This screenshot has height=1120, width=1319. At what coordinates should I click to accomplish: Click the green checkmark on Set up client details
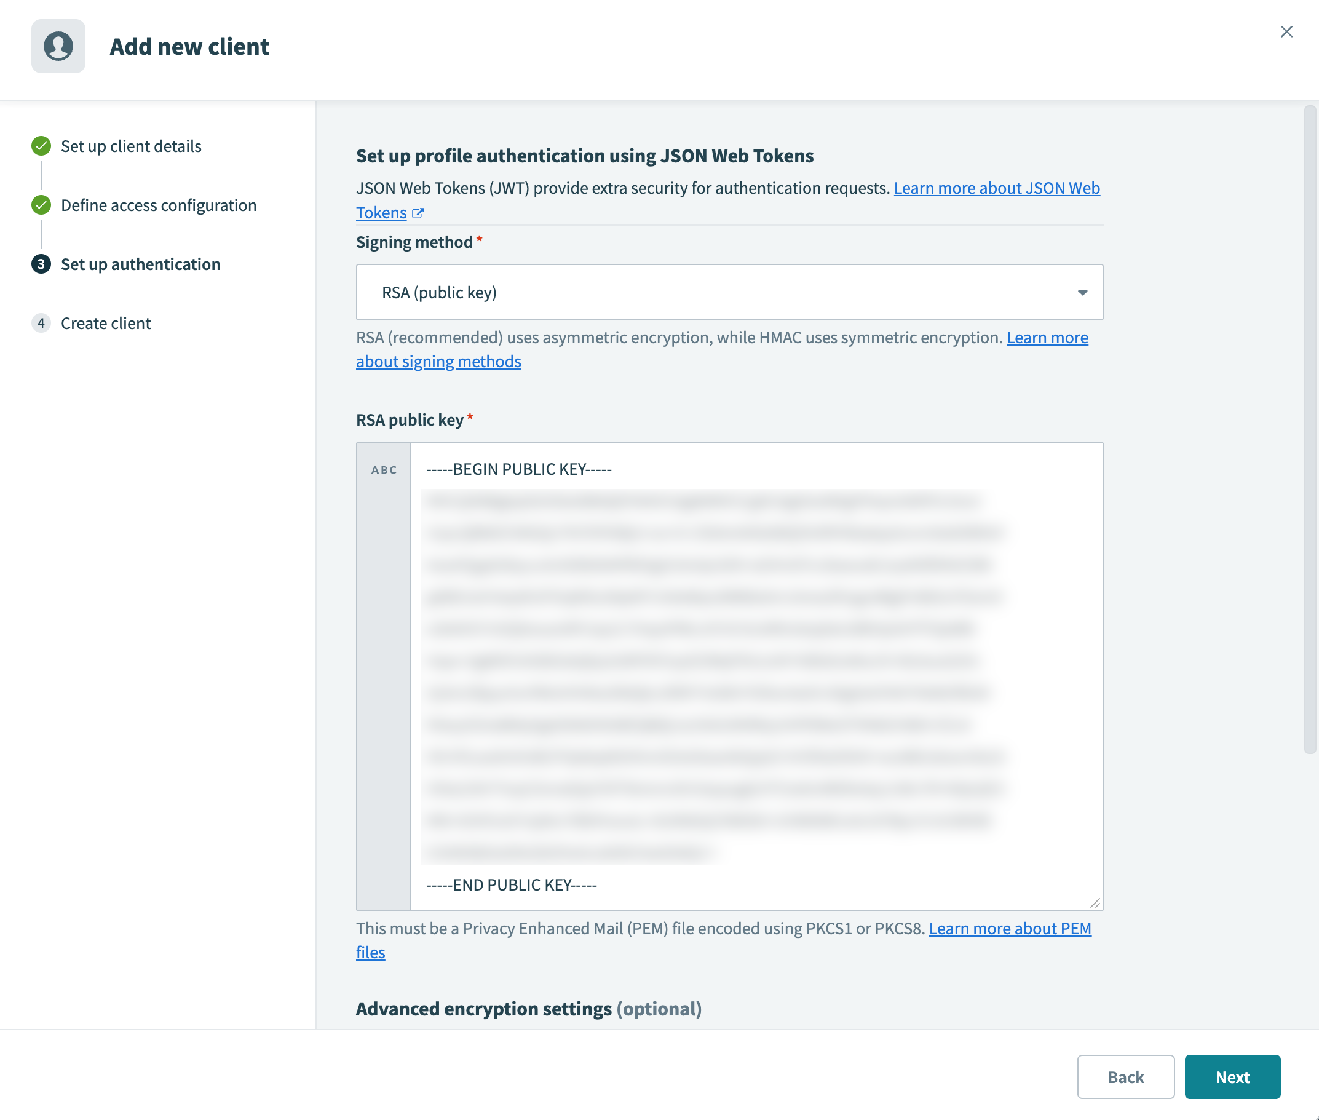41,146
